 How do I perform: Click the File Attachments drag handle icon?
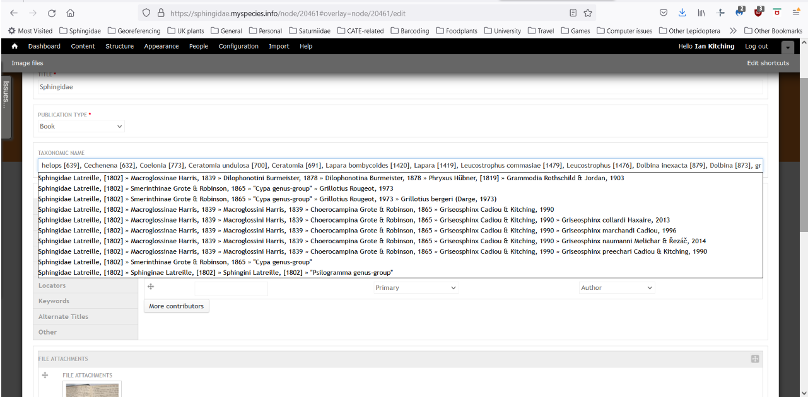coord(44,375)
